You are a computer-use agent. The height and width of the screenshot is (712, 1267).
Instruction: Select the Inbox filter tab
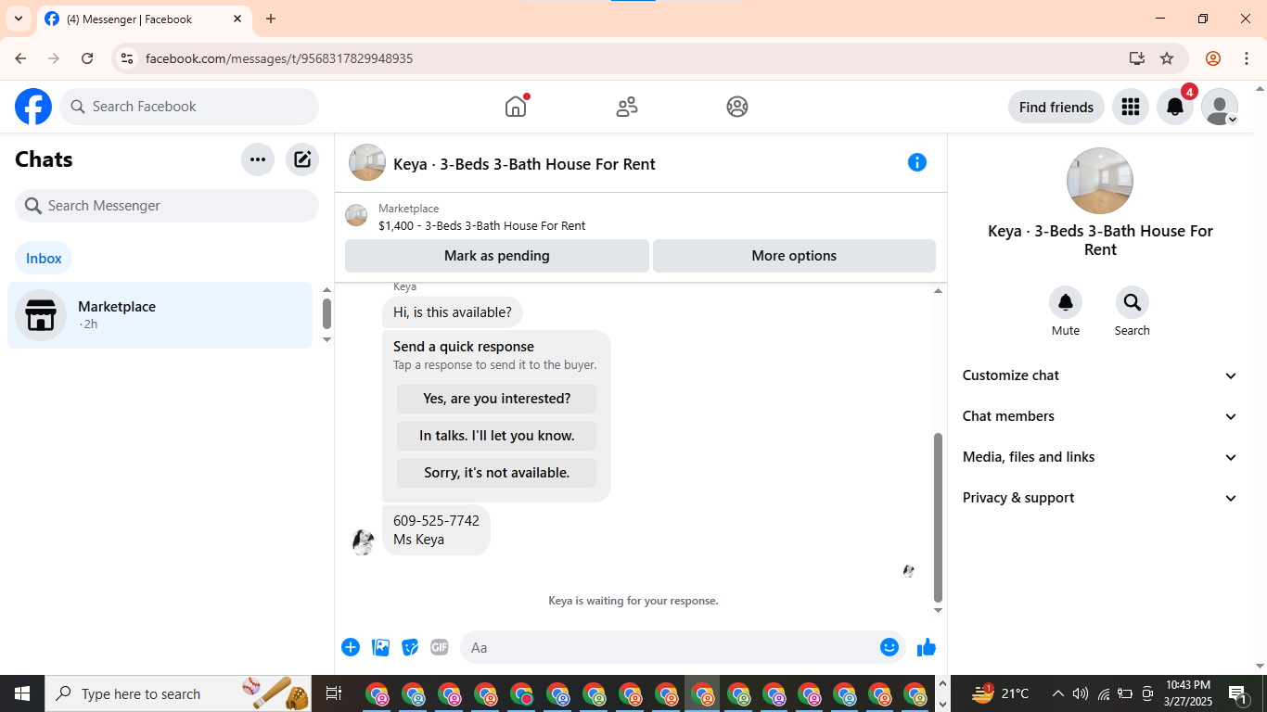point(44,259)
